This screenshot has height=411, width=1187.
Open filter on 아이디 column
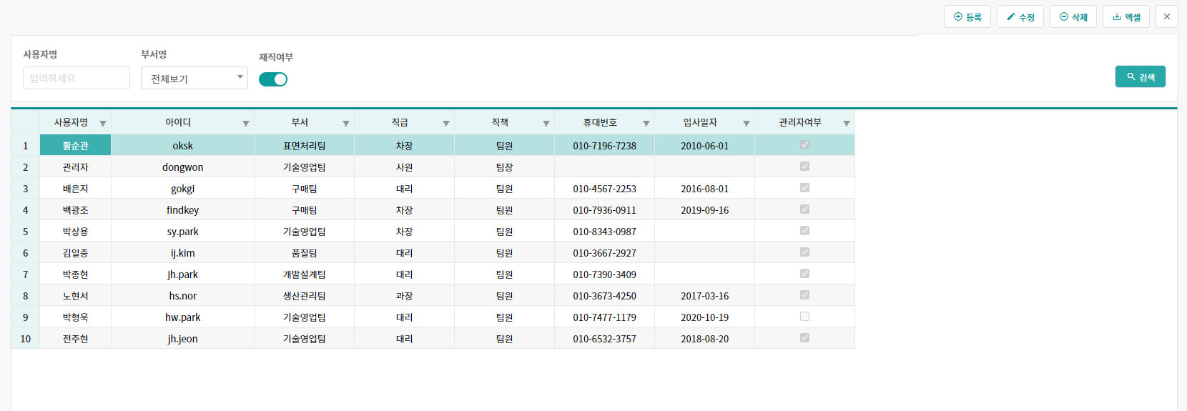(x=246, y=124)
